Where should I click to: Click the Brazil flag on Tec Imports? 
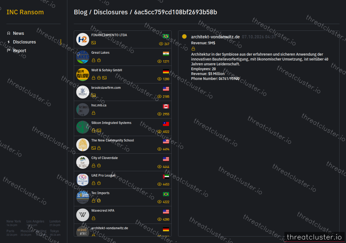click(166, 194)
